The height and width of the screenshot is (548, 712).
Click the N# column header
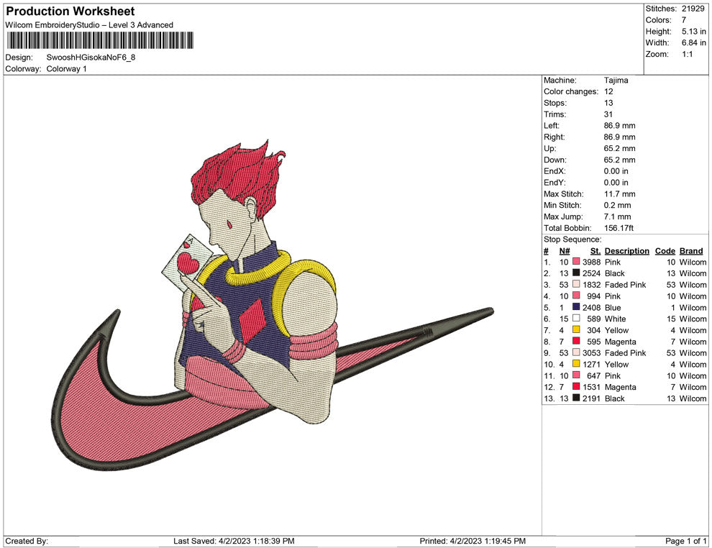pos(565,250)
